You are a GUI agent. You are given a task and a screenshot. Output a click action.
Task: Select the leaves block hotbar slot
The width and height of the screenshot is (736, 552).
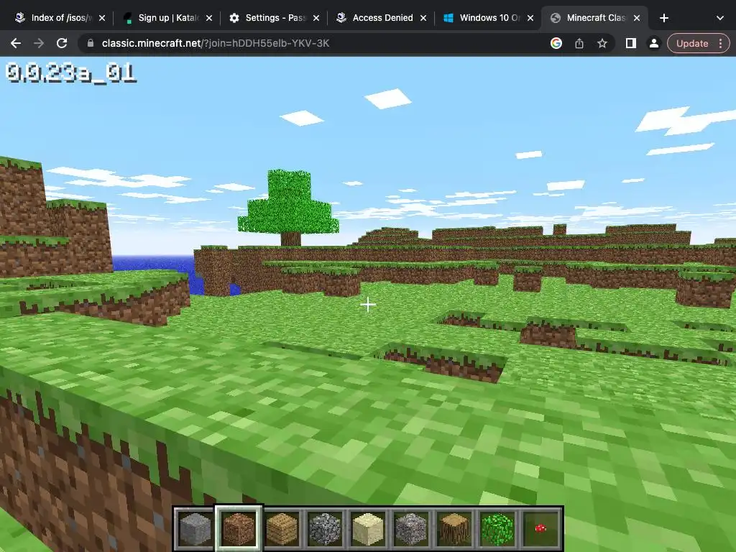click(x=497, y=529)
